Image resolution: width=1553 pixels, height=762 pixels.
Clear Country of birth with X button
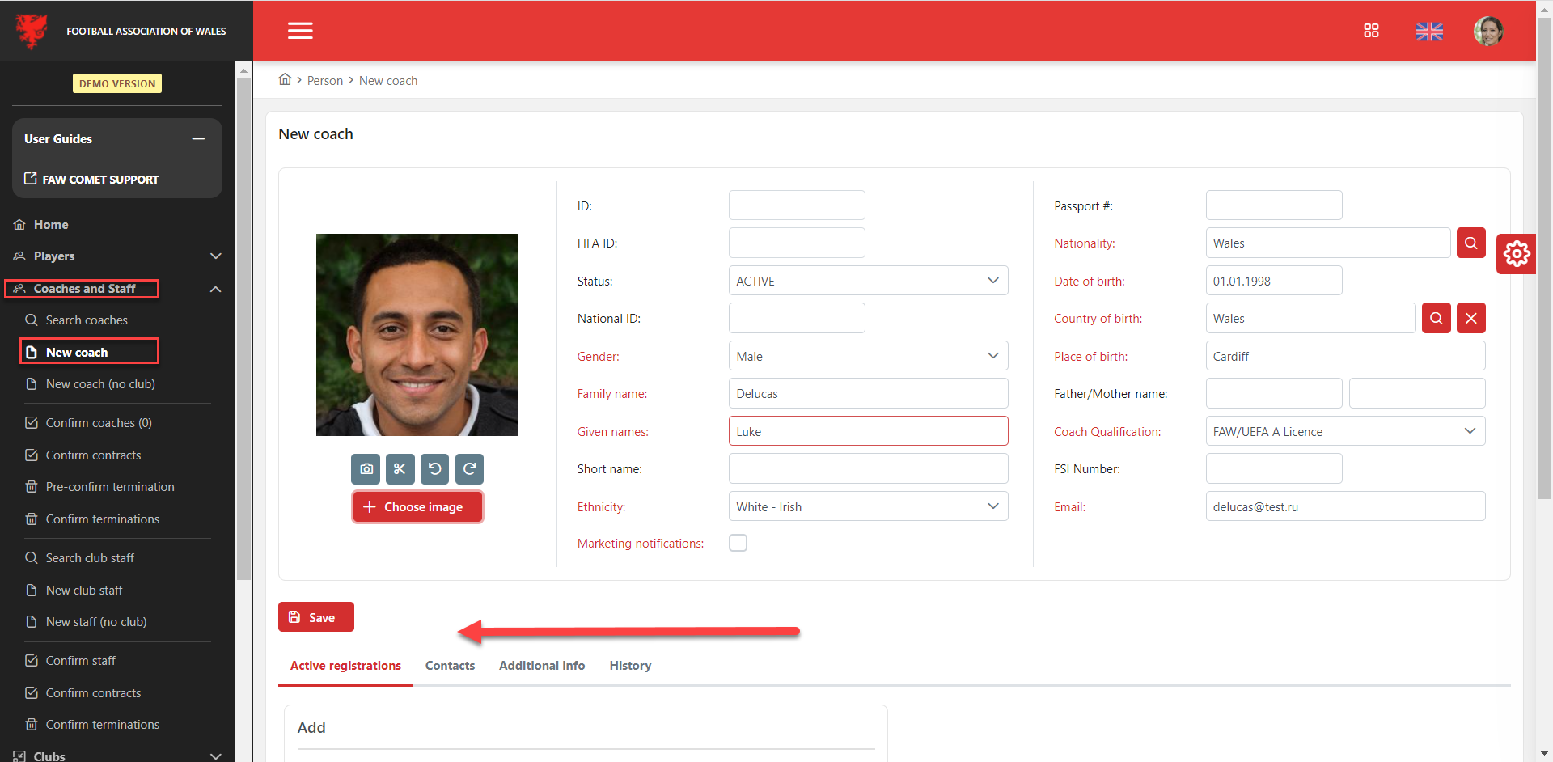[1470, 319]
